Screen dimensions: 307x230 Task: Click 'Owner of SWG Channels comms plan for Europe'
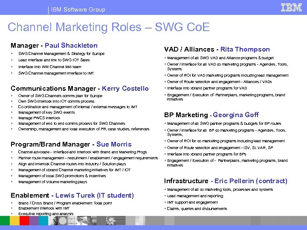[x=60, y=96]
